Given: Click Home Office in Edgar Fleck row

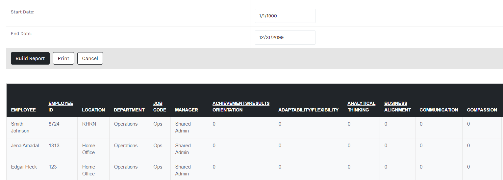Looking at the screenshot, I should (88, 170).
